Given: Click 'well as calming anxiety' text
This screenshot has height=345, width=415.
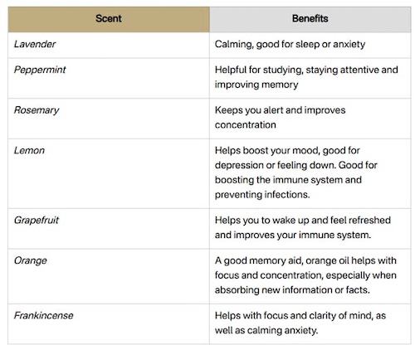Looking at the screenshot, I should coord(266,330).
